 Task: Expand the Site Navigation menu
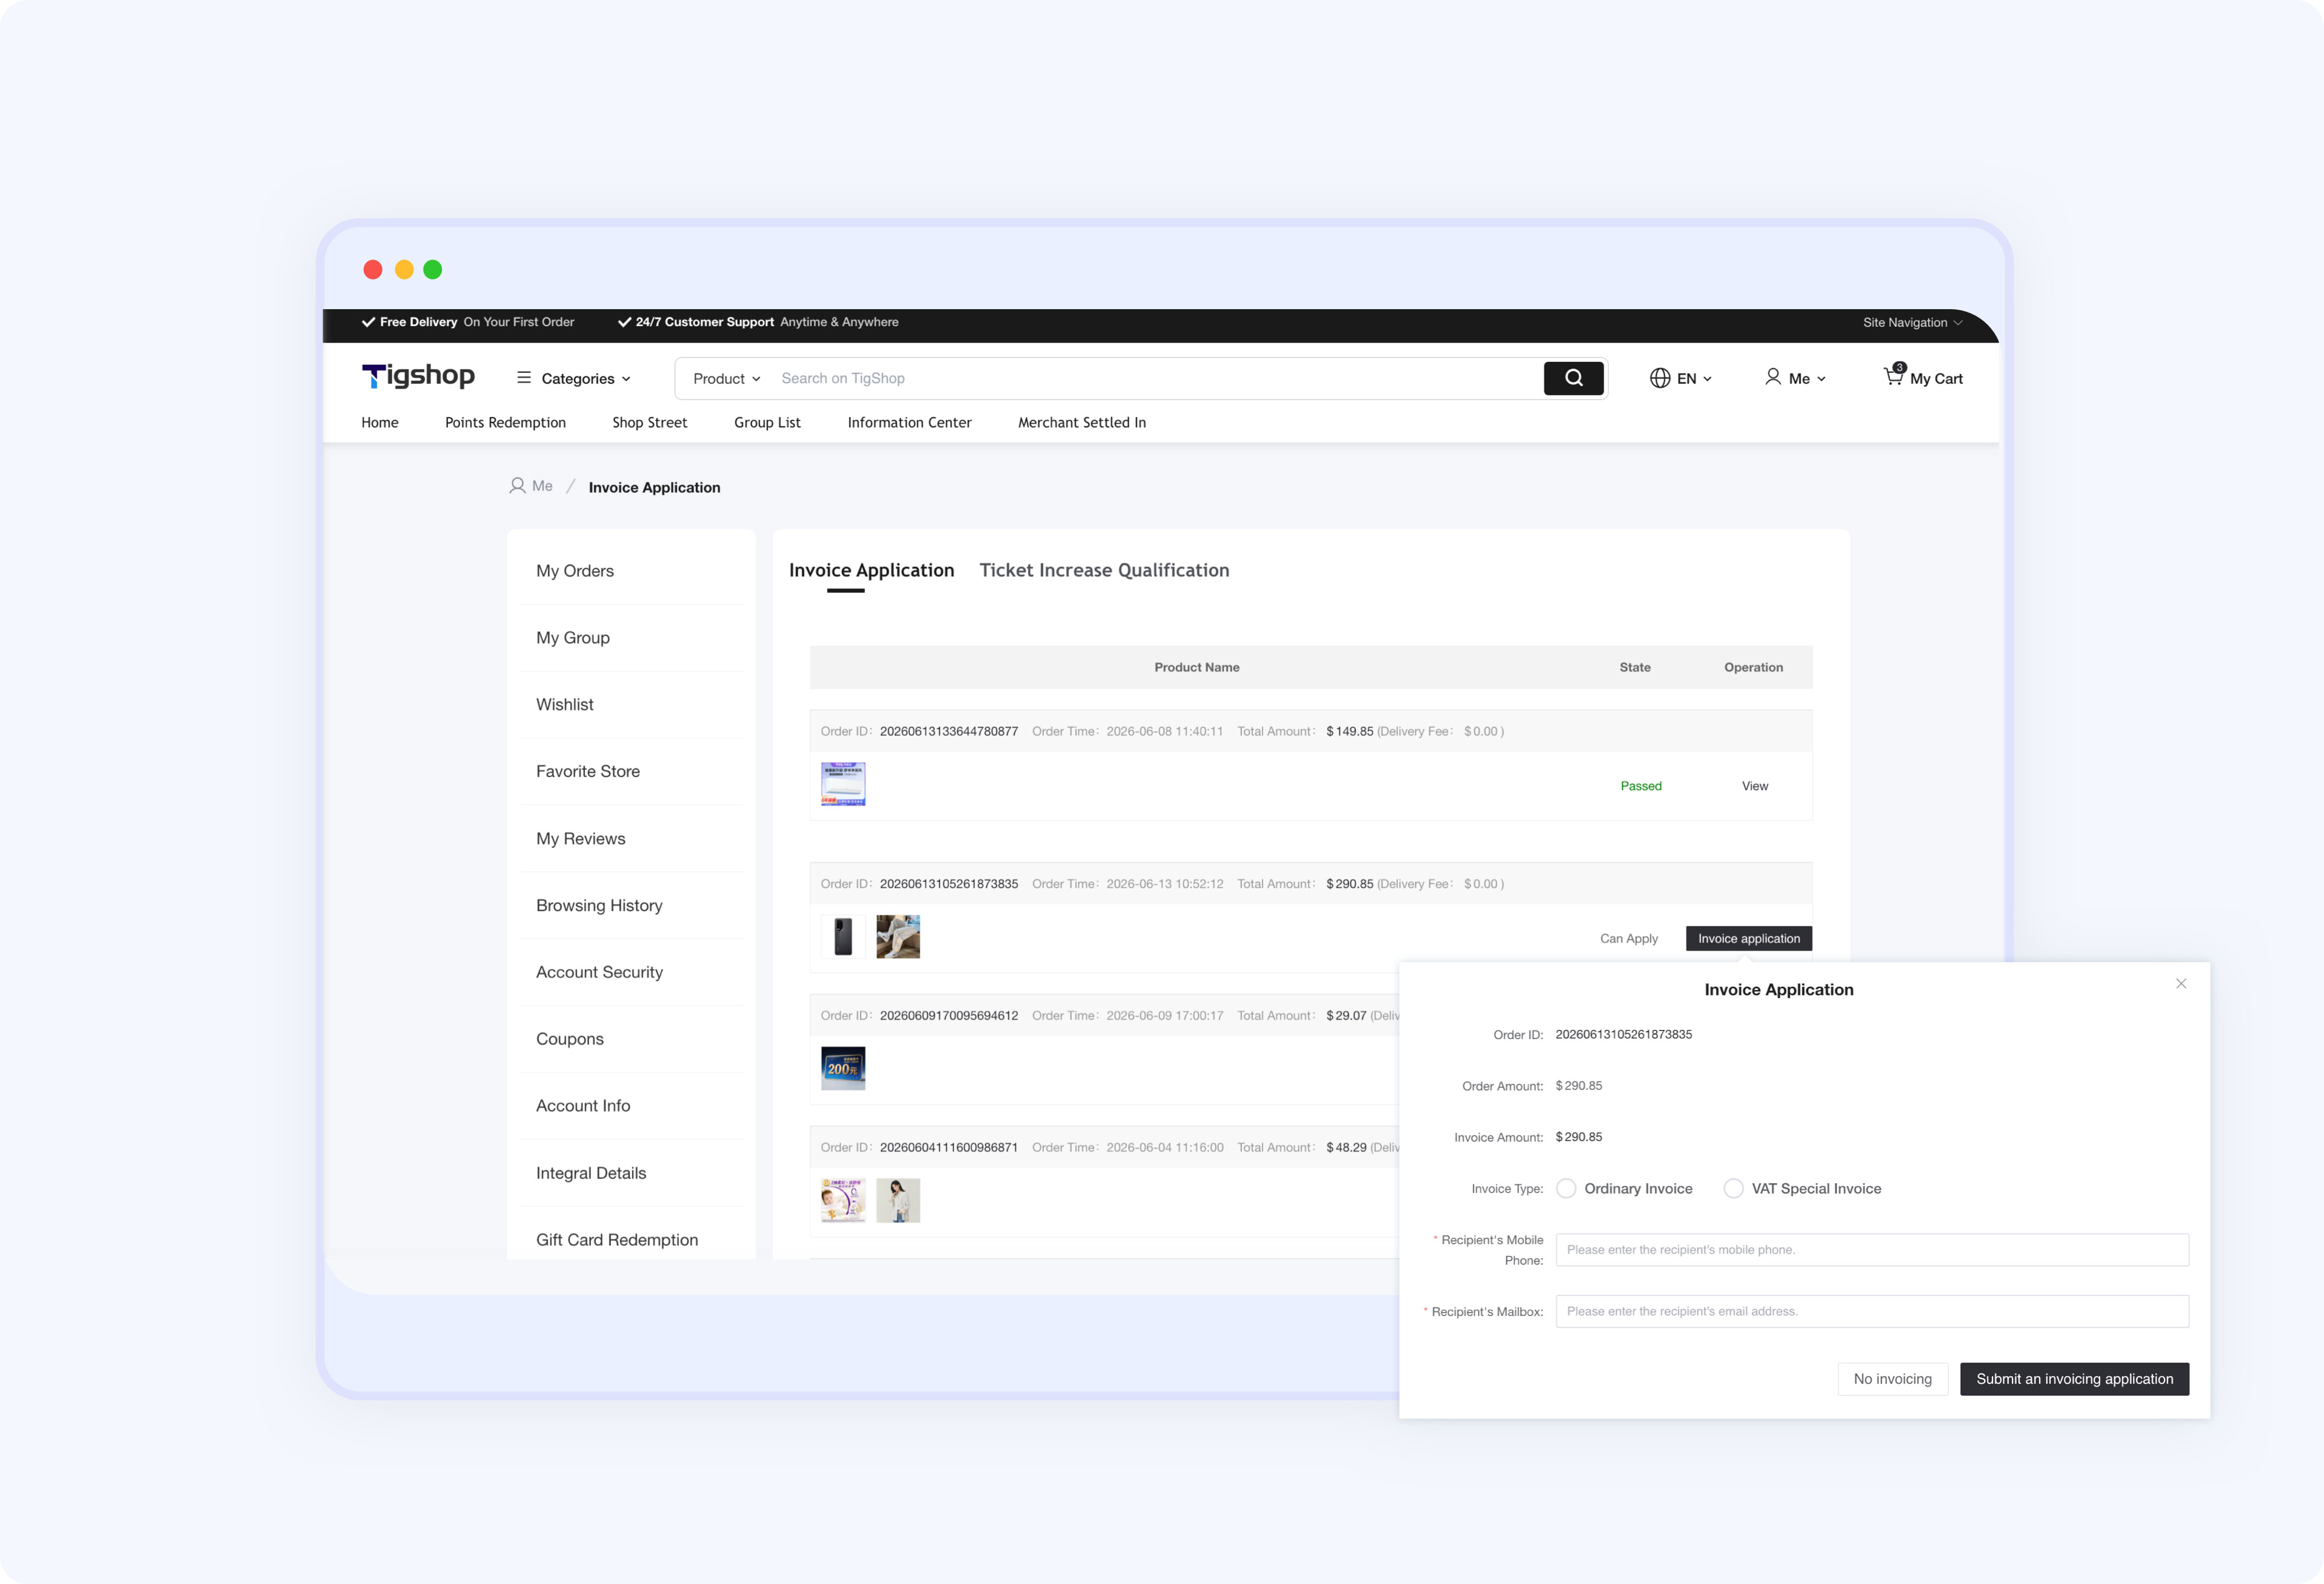point(1912,322)
